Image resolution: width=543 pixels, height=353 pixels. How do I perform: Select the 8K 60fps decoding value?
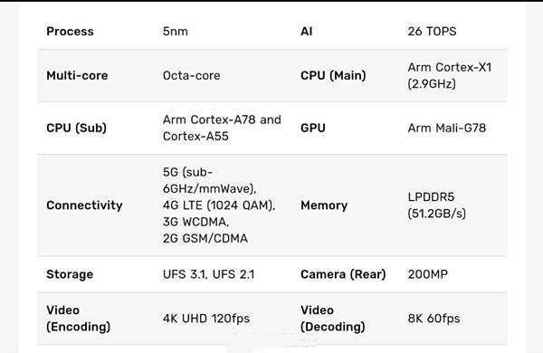433,319
